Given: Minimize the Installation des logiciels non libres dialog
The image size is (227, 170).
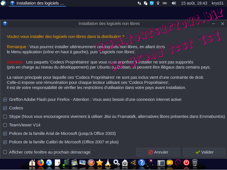Looking at the screenshot, I should point(213,24).
